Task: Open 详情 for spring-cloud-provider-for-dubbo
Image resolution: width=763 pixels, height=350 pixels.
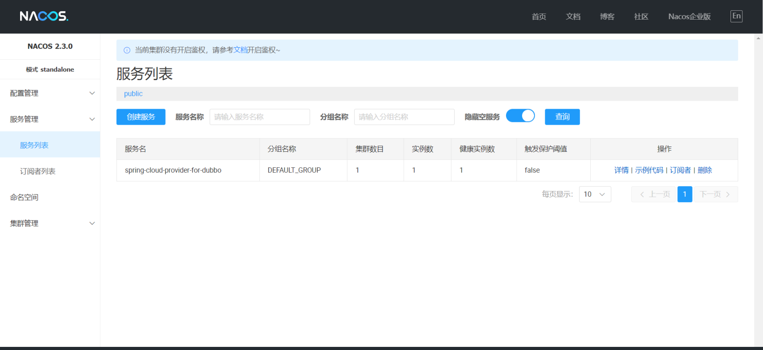Action: pos(621,170)
